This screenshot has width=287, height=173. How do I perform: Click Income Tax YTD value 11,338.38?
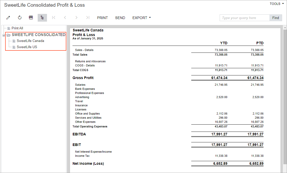(x=221, y=156)
